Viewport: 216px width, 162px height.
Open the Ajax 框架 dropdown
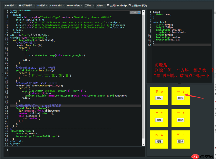(10, 6)
